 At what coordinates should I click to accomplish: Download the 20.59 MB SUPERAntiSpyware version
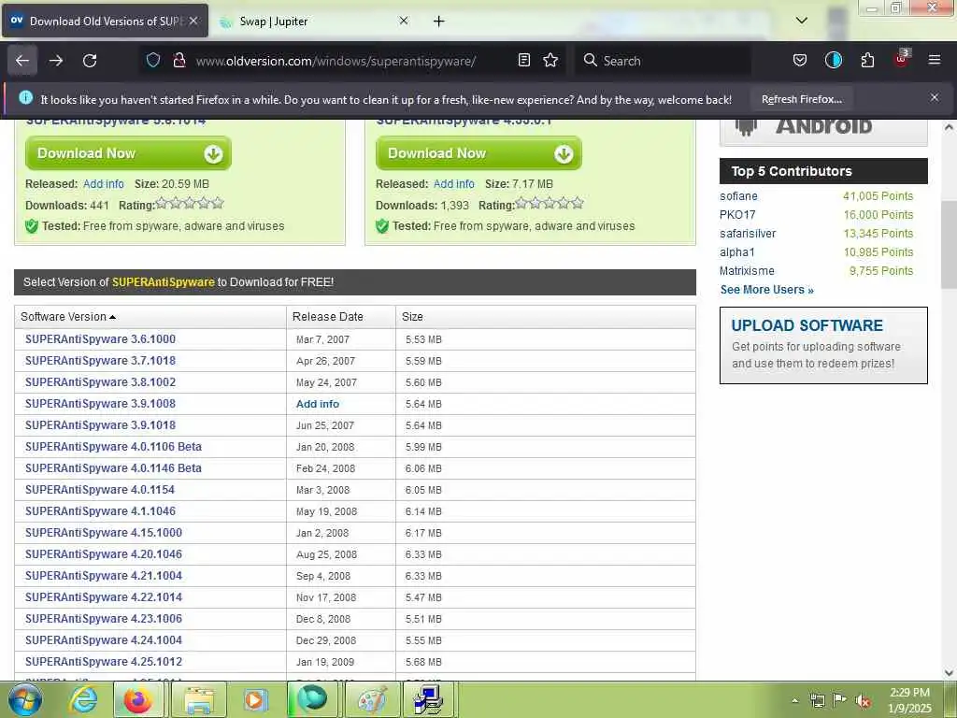click(128, 153)
